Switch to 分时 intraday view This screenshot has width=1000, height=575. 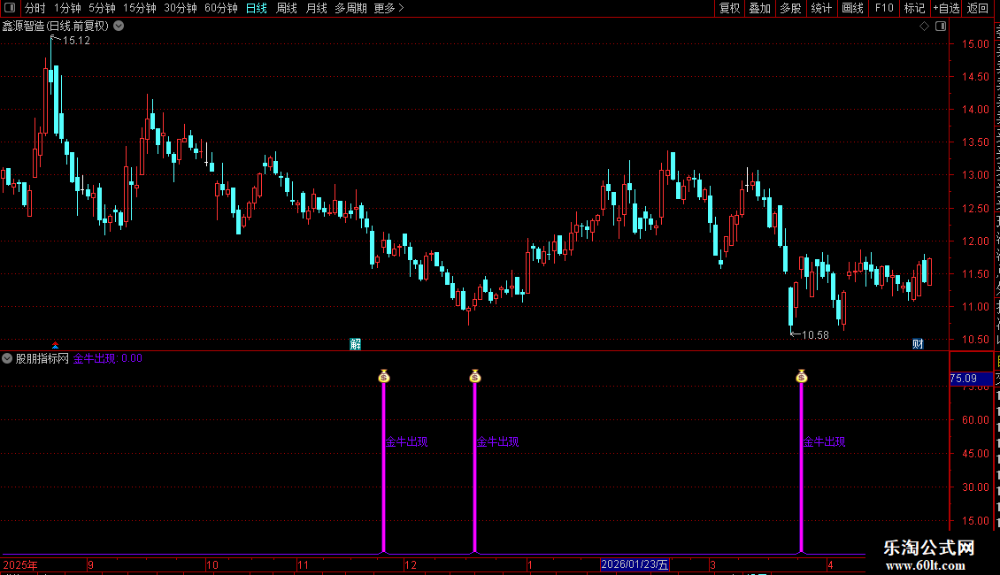tap(35, 8)
